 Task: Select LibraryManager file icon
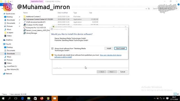coord(24,33)
